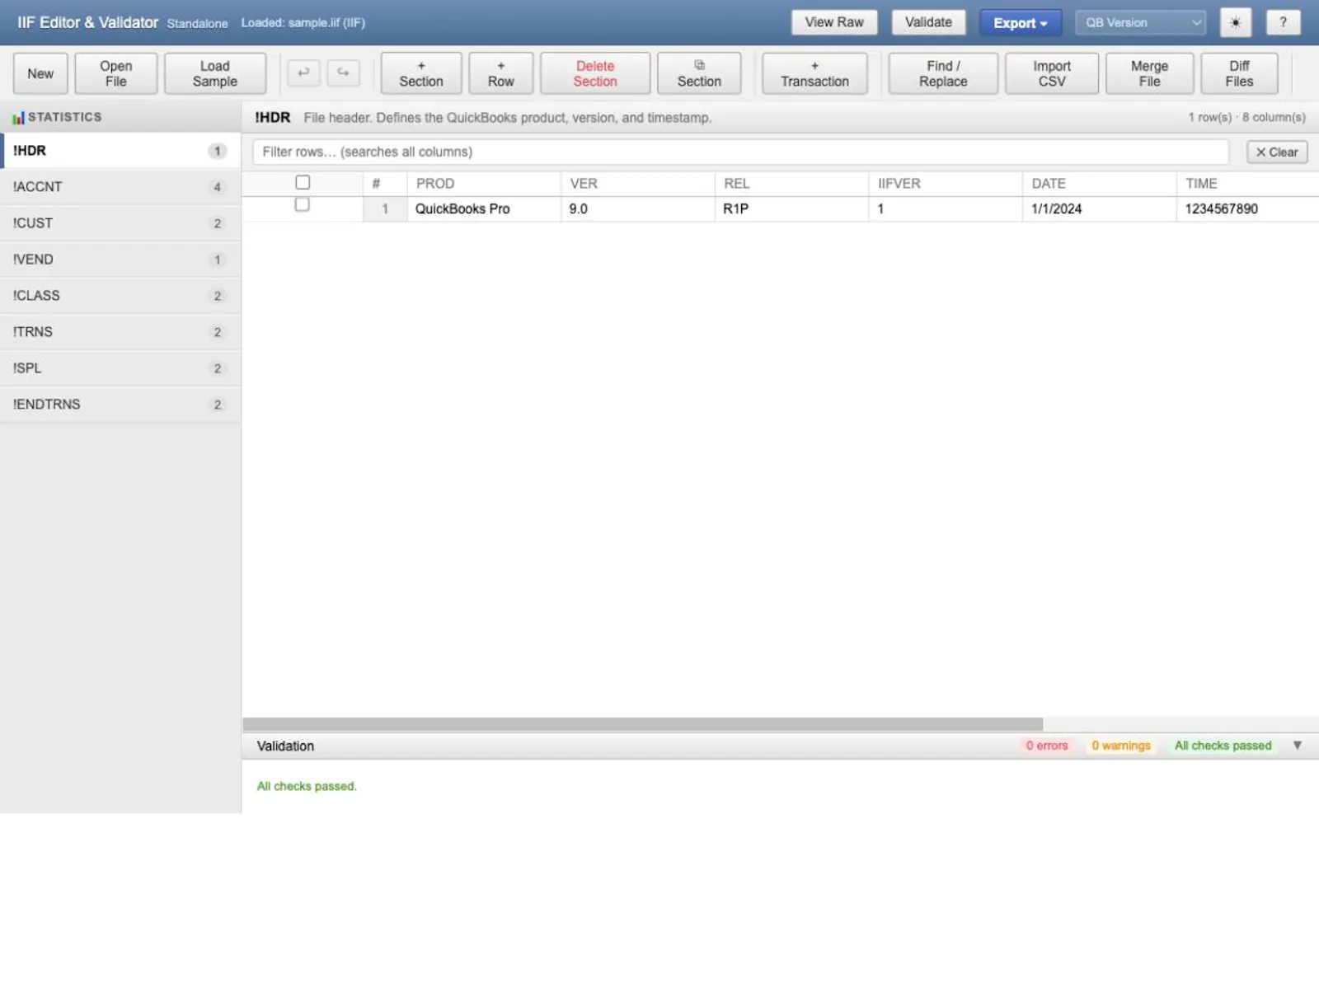The image size is (1319, 1006).
Task: Click the R1P cell
Action: pyautogui.click(x=791, y=209)
